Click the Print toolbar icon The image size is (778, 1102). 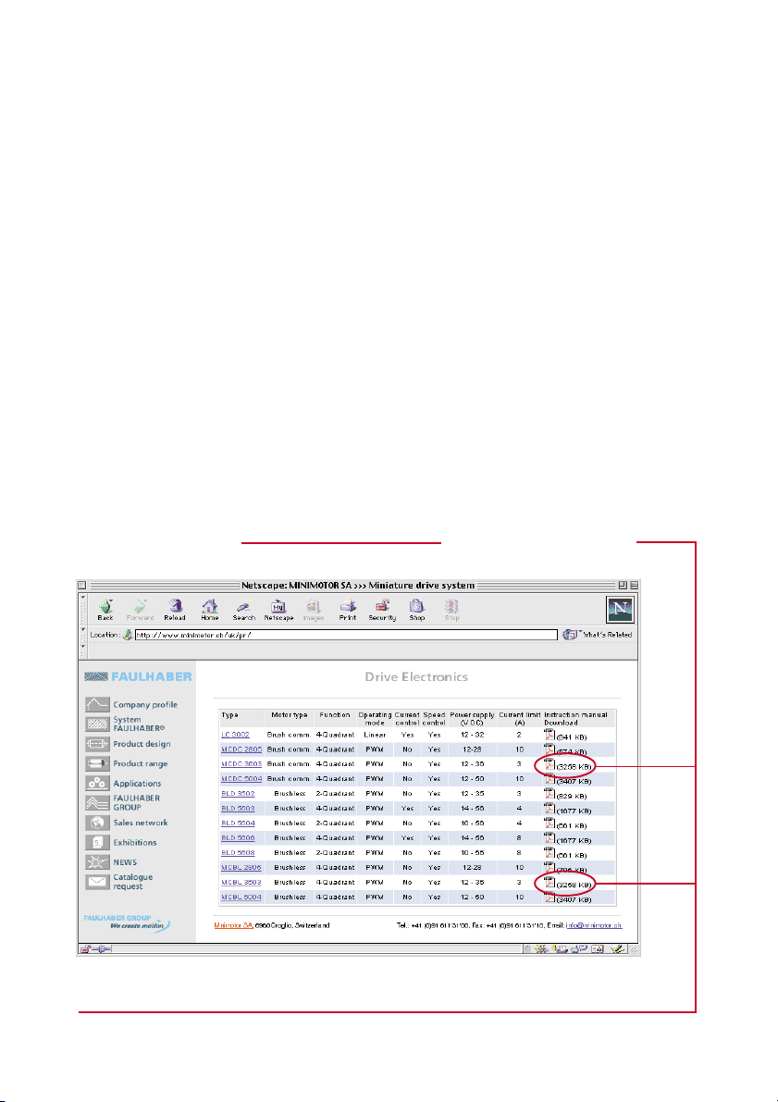coord(347,608)
